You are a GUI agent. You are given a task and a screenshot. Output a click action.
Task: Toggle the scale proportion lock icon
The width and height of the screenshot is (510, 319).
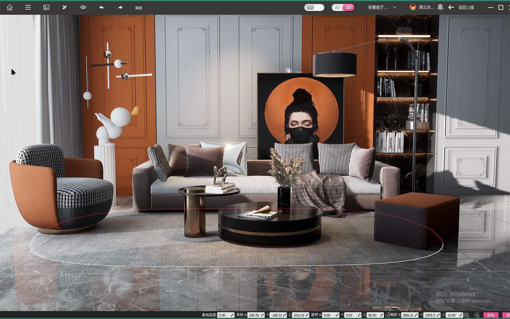388,315
